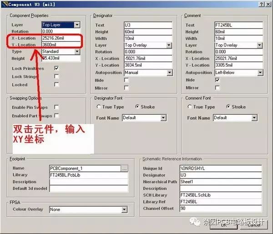Click the Cancel button

coord(254,225)
